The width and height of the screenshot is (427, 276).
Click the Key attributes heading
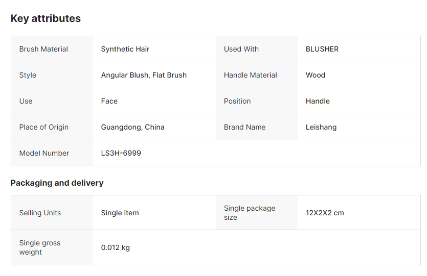click(46, 18)
